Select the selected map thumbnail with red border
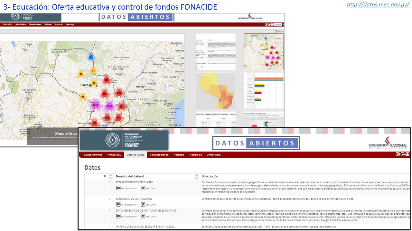Viewport: 412px width, 231px height. click(264, 52)
